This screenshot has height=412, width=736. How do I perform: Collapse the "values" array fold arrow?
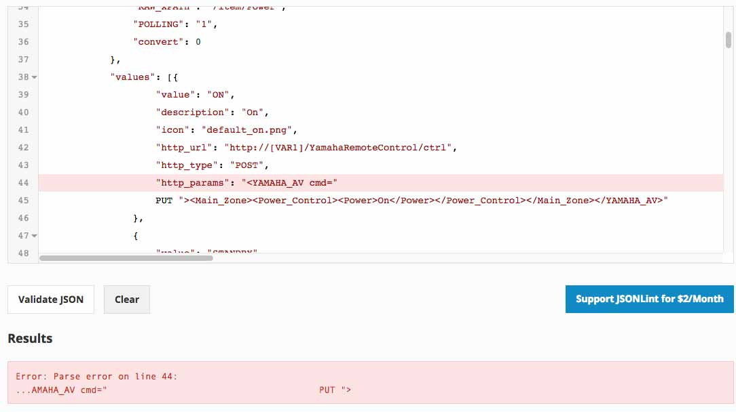click(x=35, y=77)
